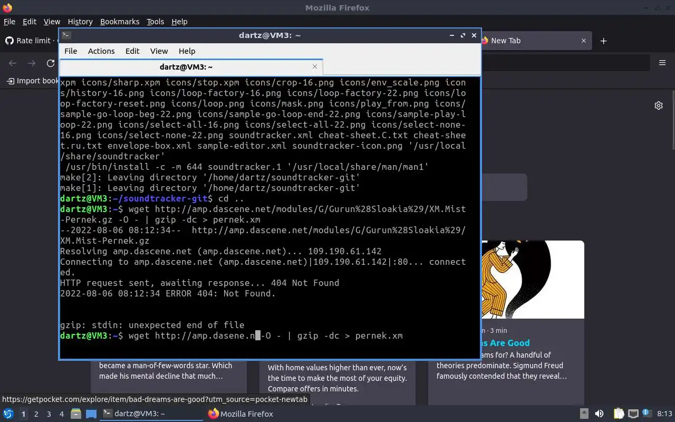Open volume control tray icon

click(599, 414)
